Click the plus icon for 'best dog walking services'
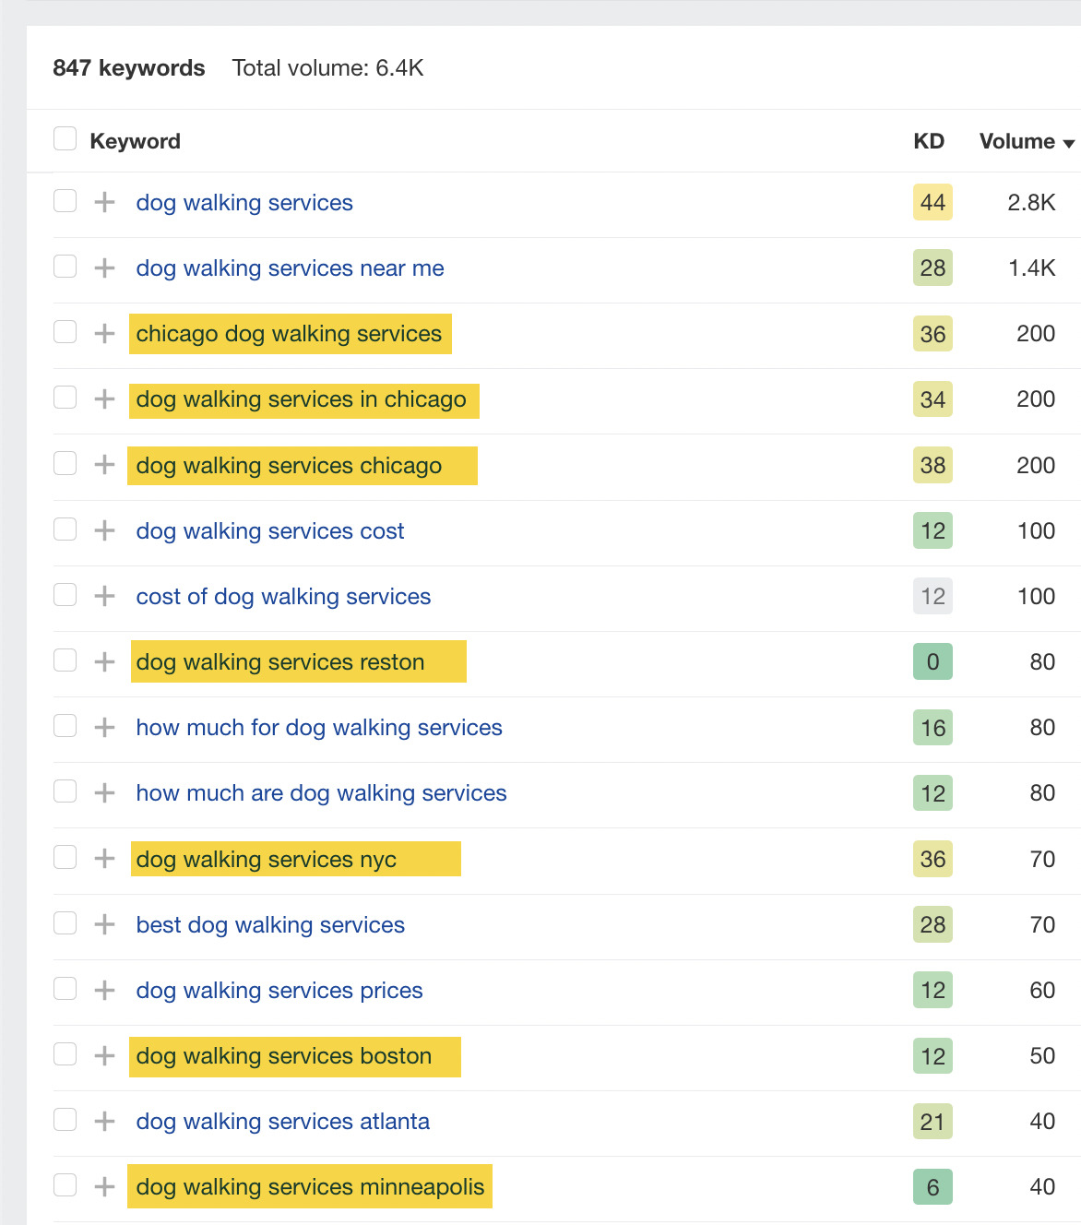Screen dimensions: 1081x1225 (103, 924)
